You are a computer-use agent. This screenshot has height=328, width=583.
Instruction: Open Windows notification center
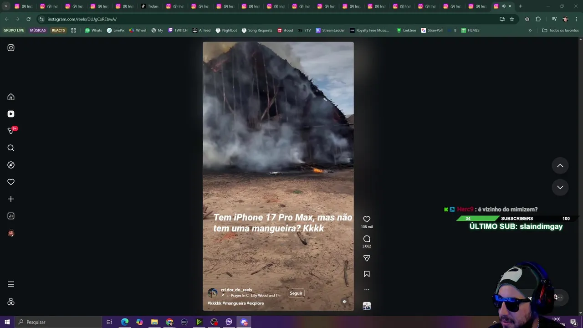pyautogui.click(x=573, y=322)
